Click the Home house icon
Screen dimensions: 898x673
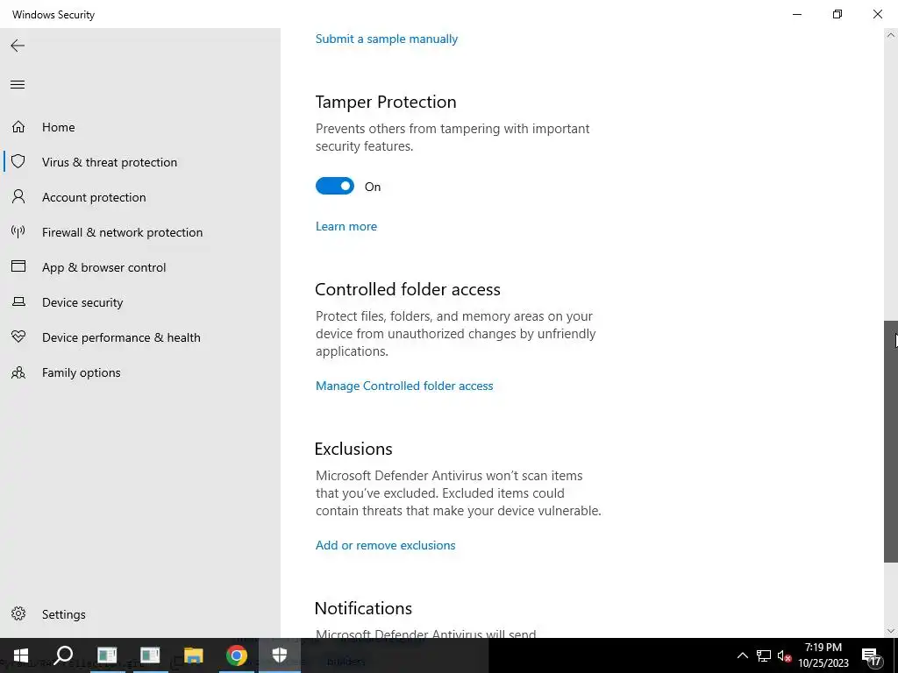tap(18, 127)
